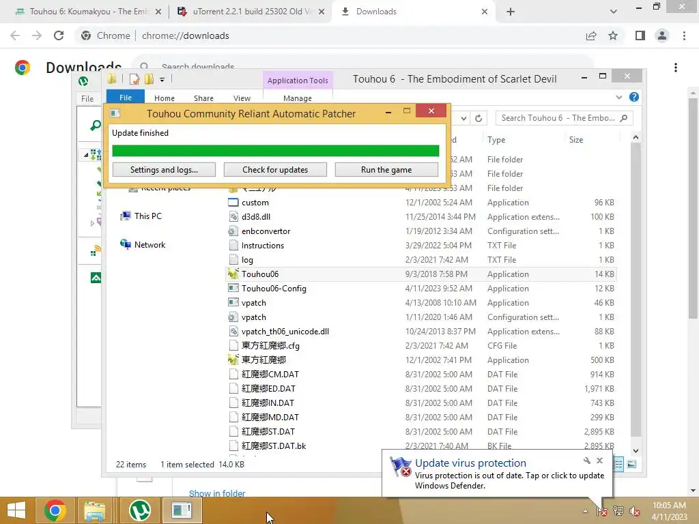Click the patcher taskbar icon
Screen dimensions: 699x524
pos(182,510)
